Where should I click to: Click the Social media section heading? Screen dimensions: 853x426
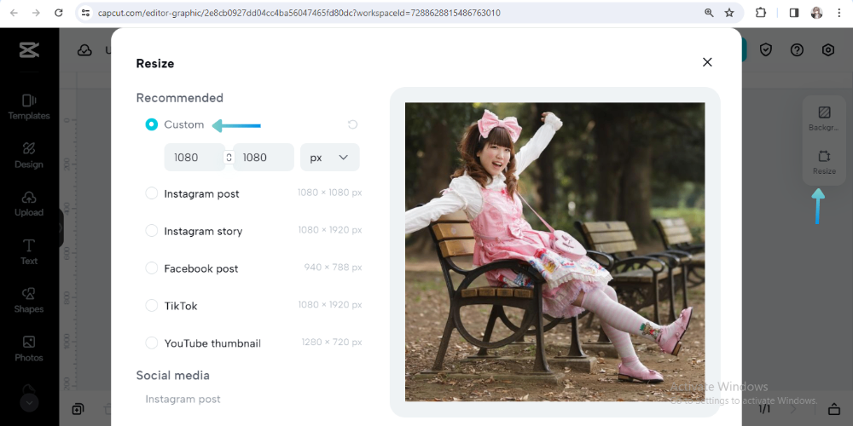172,376
